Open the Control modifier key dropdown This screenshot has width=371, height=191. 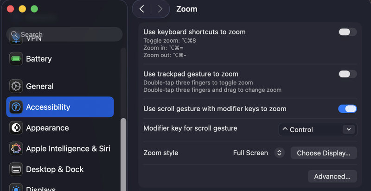pos(318,130)
